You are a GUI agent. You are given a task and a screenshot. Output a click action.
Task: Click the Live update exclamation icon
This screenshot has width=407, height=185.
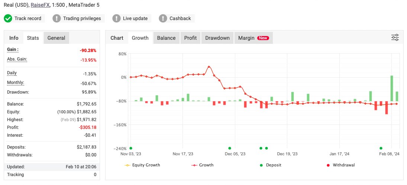tap(117, 18)
